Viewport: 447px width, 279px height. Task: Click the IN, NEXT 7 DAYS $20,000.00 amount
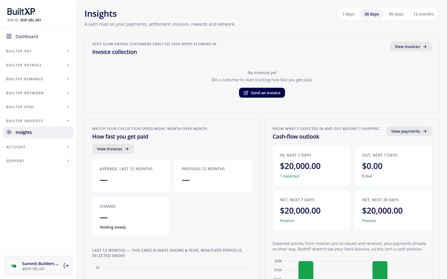[300, 166]
